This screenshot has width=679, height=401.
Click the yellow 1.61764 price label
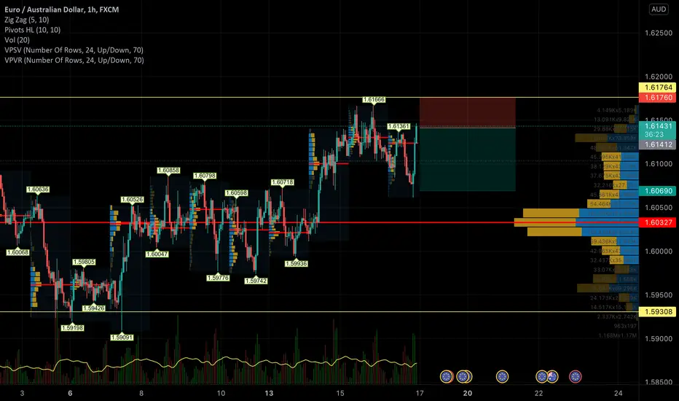pyautogui.click(x=658, y=87)
